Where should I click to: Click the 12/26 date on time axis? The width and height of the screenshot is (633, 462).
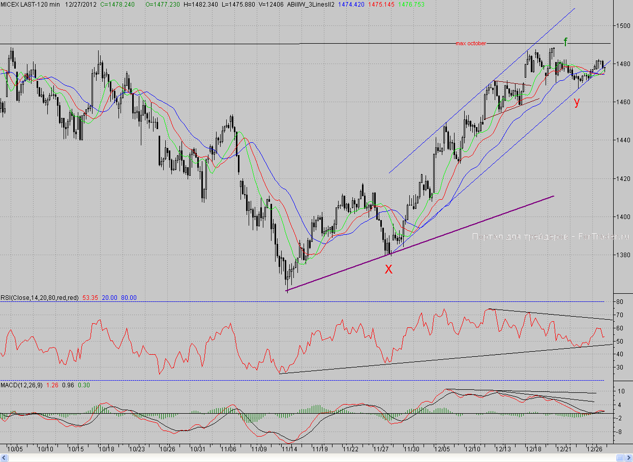[x=594, y=449]
